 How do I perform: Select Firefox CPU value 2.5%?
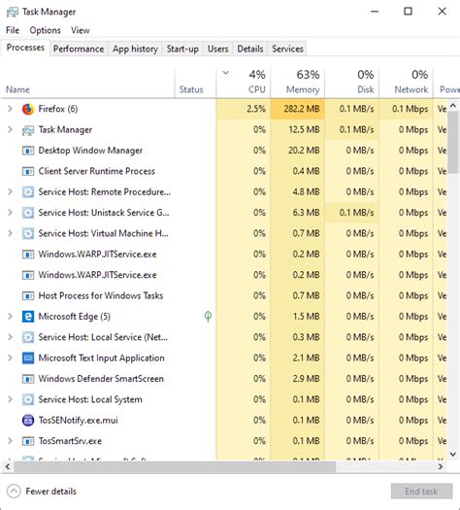pos(244,109)
